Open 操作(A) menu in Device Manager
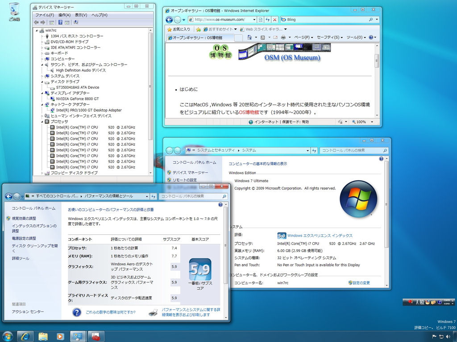Screen dimensions: 457x342 tap(64, 15)
